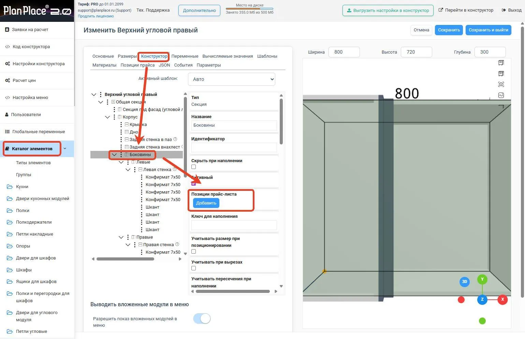Go to the Позиции прайса tab
525x339 pixels.
pyautogui.click(x=137, y=65)
